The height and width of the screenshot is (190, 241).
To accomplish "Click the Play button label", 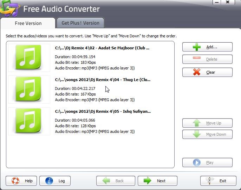I will [x=210, y=163].
